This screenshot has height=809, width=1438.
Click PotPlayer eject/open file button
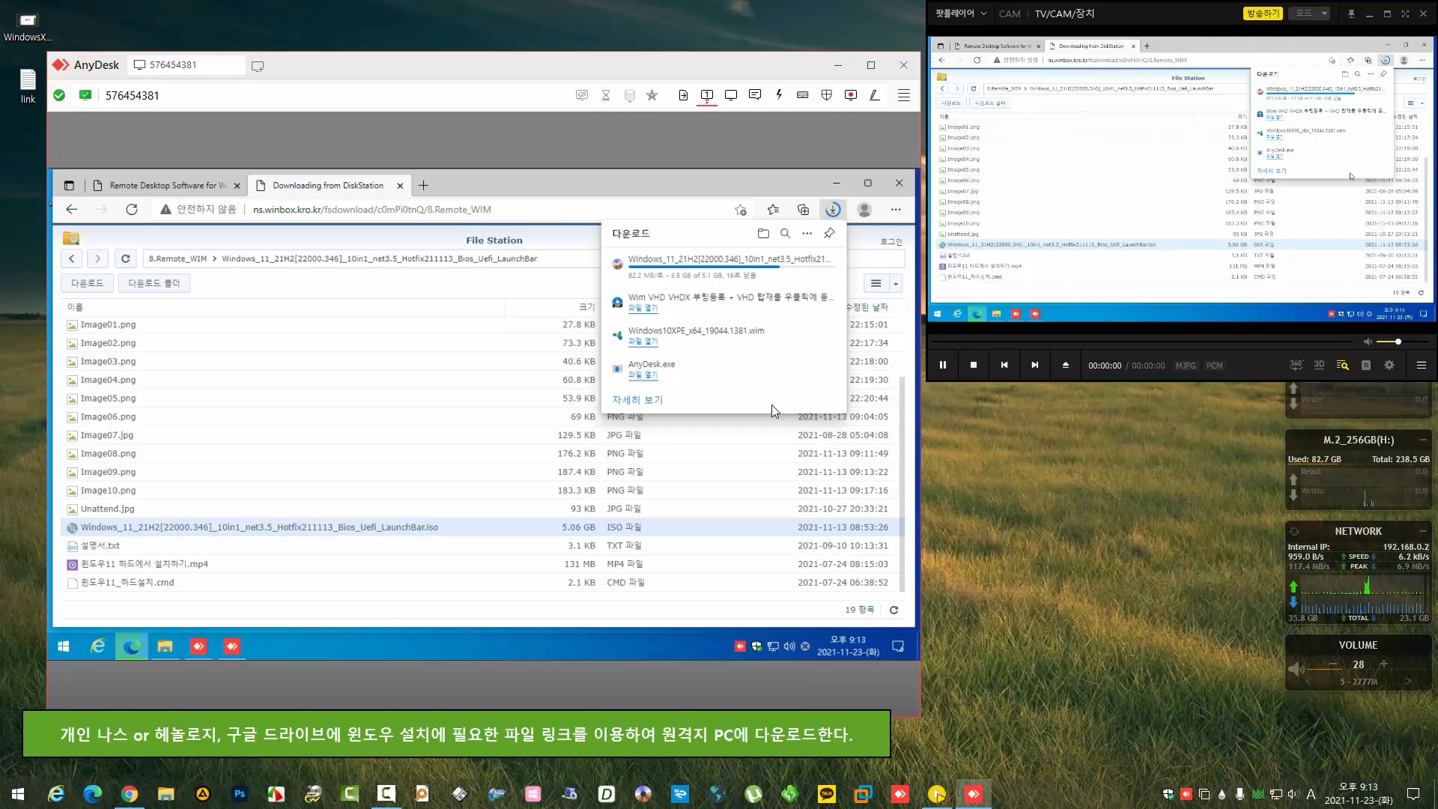1066,365
